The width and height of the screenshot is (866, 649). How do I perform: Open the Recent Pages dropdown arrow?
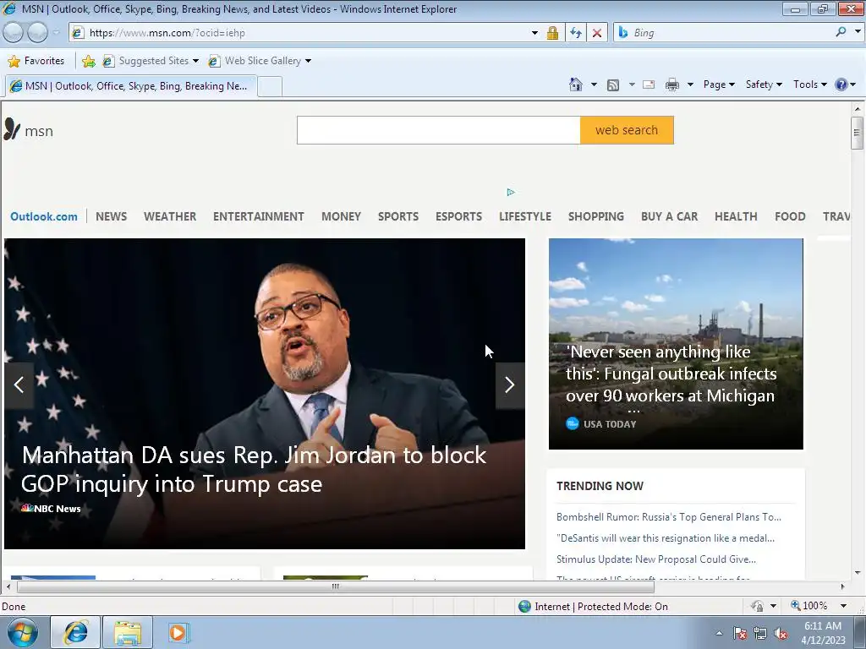pos(56,33)
